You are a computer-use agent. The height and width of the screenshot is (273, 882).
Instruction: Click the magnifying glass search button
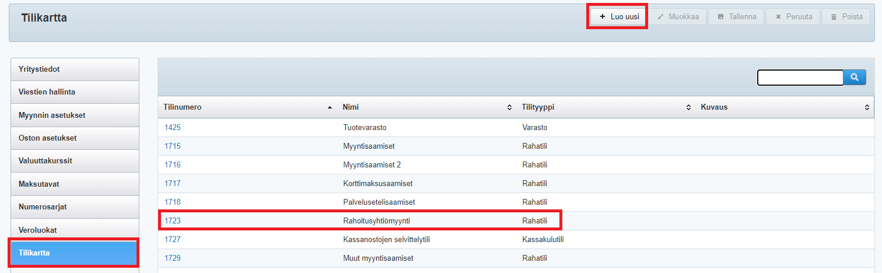(855, 77)
